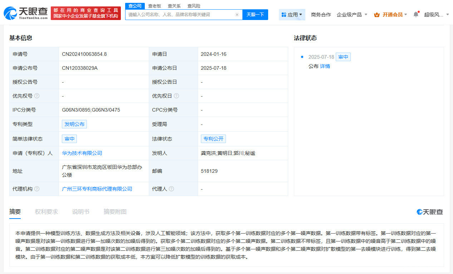
Task: Switch to 查关系 search tab
Action: pos(174,6)
